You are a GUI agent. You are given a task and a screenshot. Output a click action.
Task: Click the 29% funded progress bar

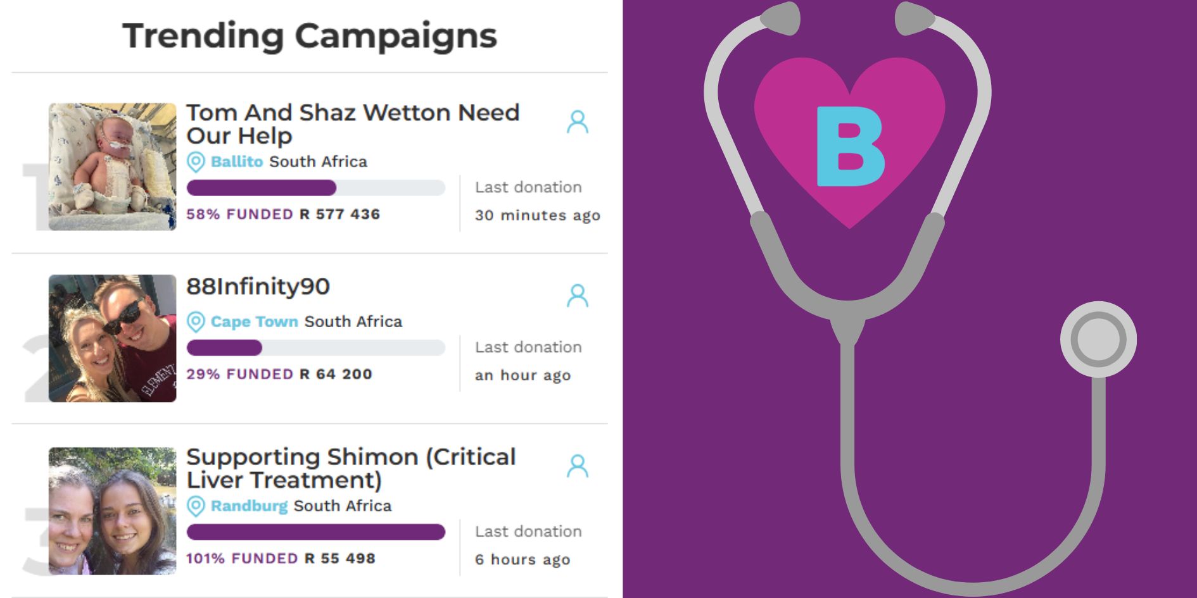[x=315, y=348]
